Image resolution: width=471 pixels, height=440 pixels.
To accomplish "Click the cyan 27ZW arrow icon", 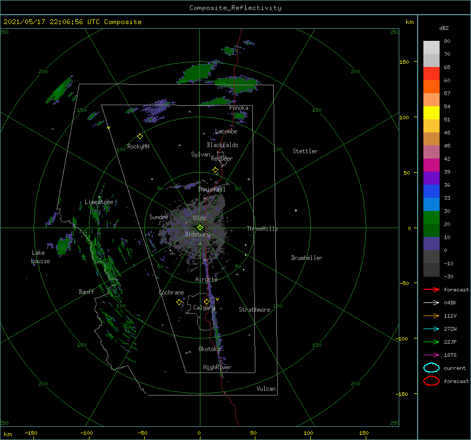I will pyautogui.click(x=431, y=329).
